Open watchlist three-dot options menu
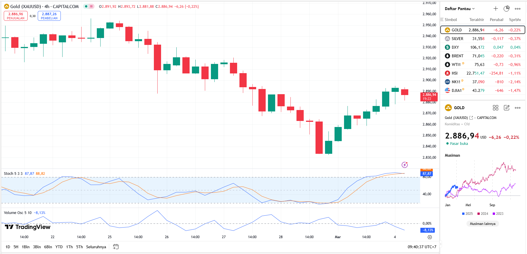This screenshot has height=254, width=527. [x=517, y=9]
